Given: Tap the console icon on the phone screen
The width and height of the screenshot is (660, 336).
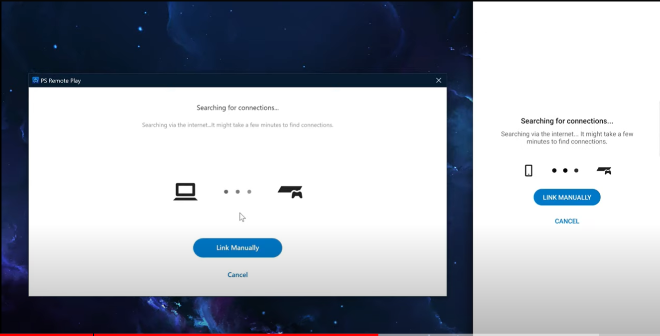Looking at the screenshot, I should click(x=604, y=170).
